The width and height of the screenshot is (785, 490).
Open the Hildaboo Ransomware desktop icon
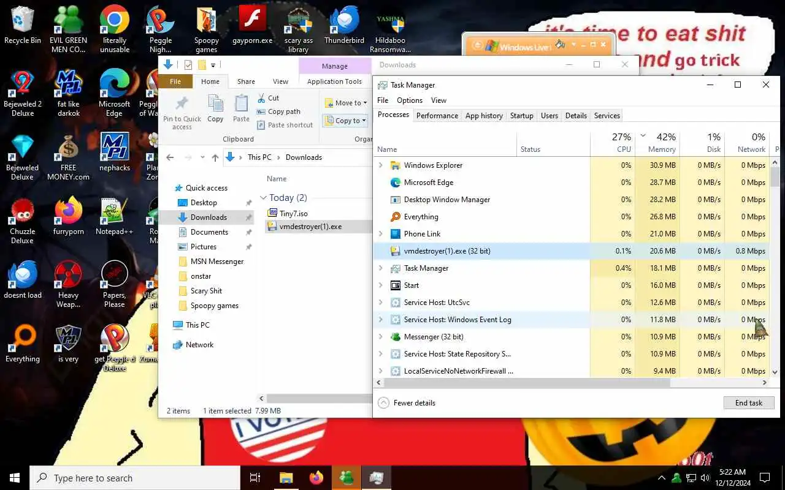pos(390,29)
